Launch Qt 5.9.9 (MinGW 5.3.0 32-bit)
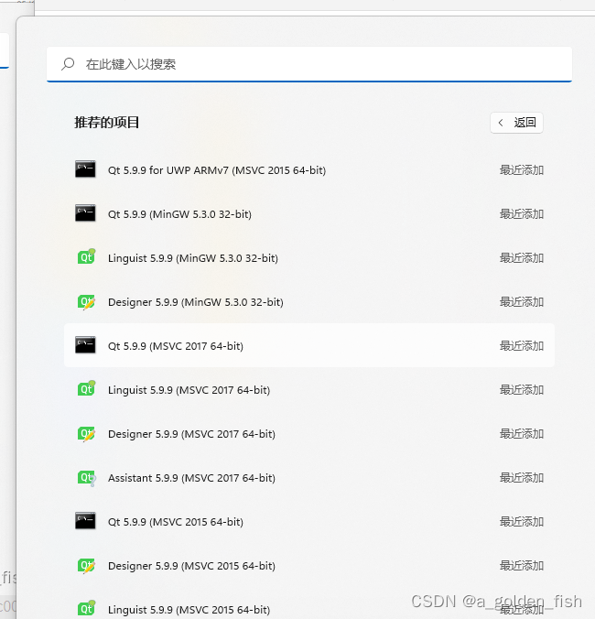The height and width of the screenshot is (619, 595). click(309, 214)
